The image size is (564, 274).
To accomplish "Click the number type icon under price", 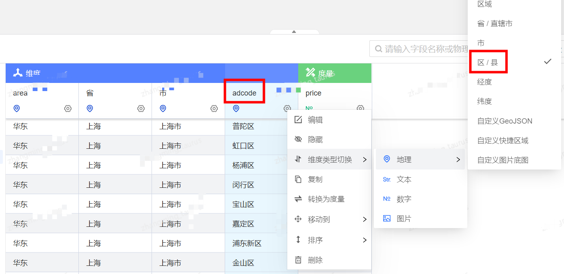I will click(309, 108).
